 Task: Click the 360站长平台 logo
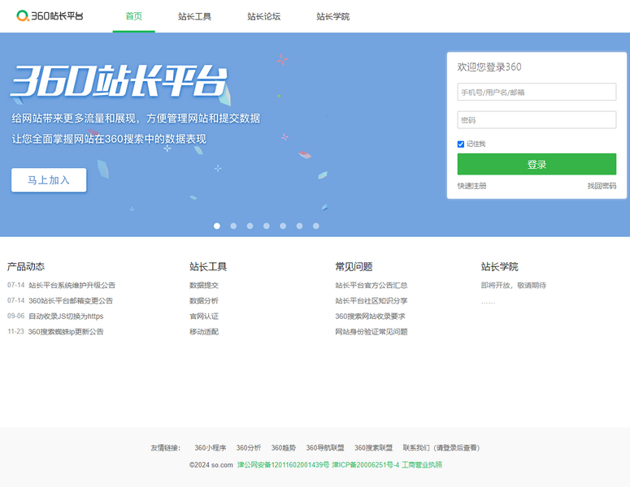pos(50,16)
